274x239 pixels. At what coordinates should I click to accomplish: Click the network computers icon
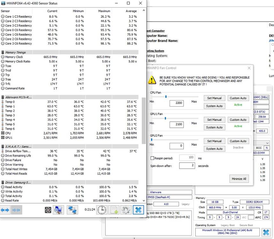click(x=72, y=210)
